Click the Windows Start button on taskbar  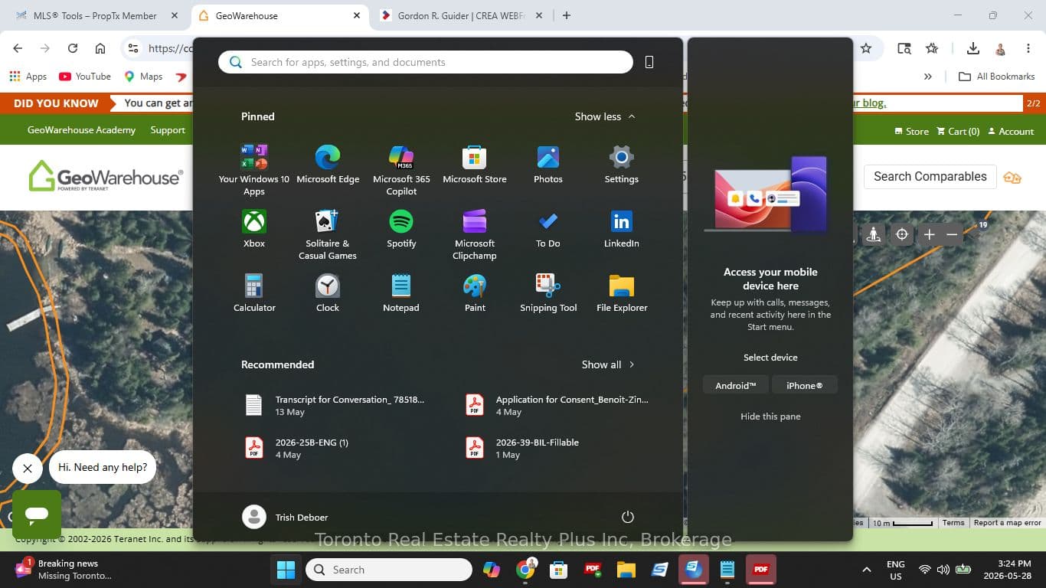(286, 570)
